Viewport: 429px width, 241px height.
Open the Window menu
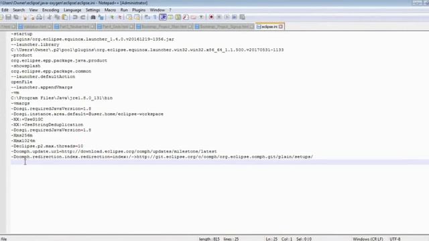pos(158,10)
